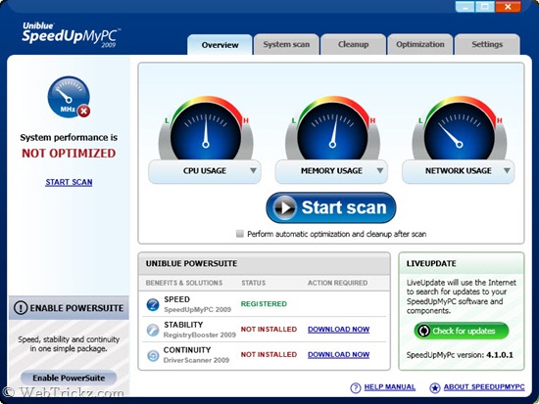Click the About SpeedUpMyPC star icon
539x404 pixels.
point(435,388)
